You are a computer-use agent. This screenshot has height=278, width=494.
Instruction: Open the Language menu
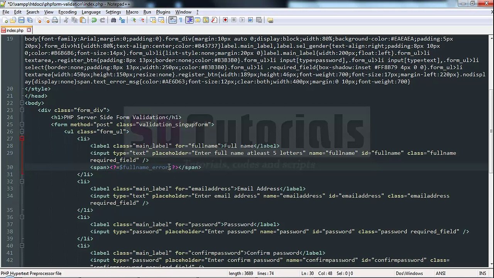point(91,12)
